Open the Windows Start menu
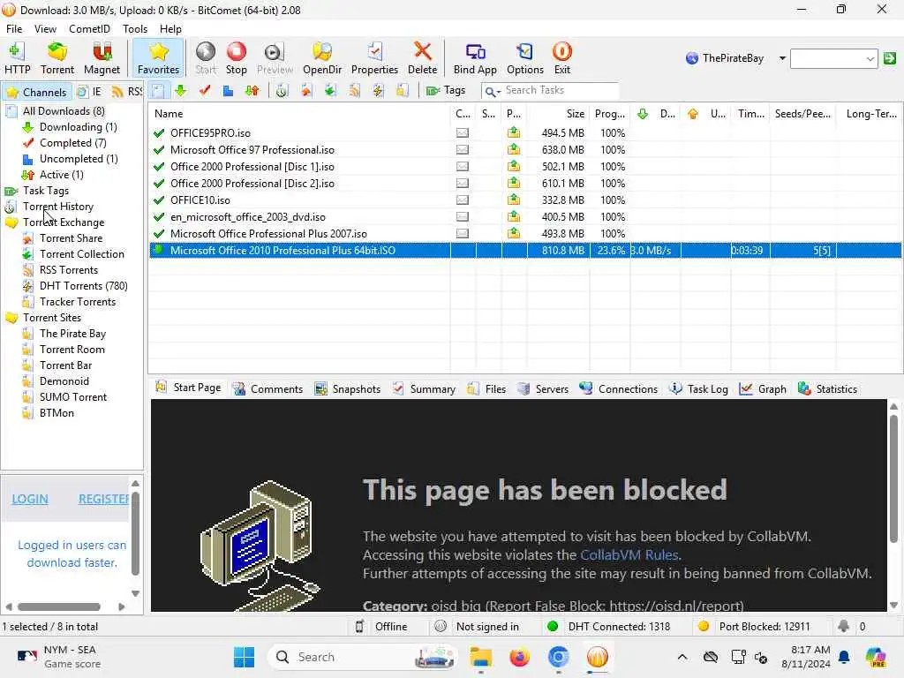Image resolution: width=904 pixels, height=678 pixels. [244, 657]
